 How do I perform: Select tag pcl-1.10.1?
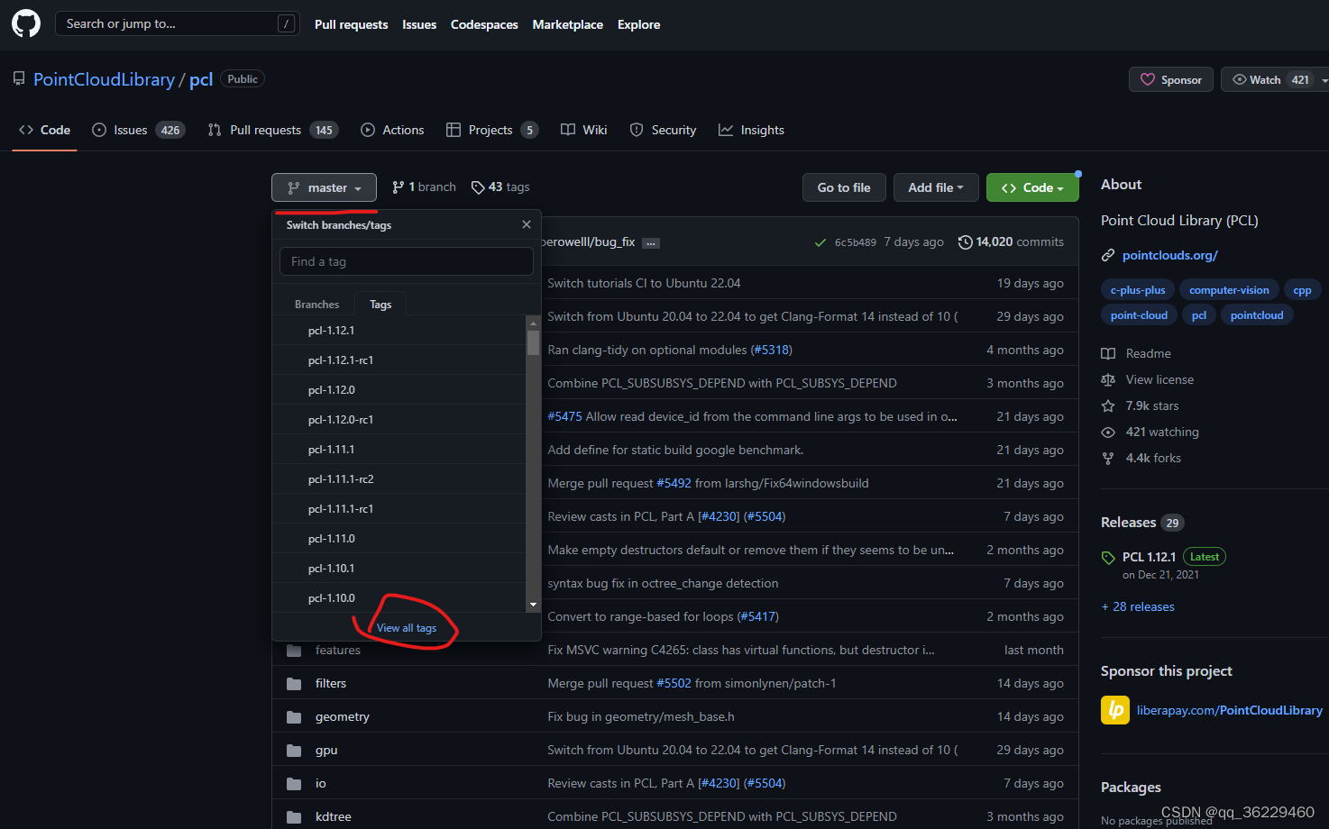(399, 569)
